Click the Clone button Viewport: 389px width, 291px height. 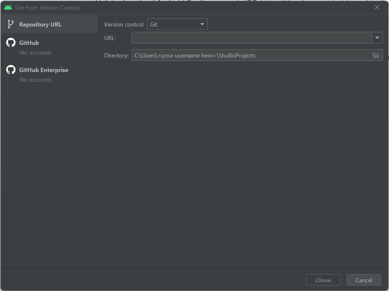323,280
